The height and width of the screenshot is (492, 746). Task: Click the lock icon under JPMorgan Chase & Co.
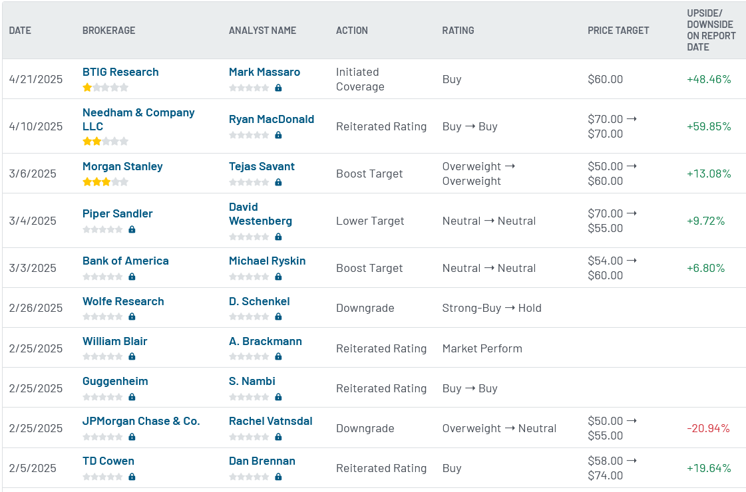click(x=132, y=437)
